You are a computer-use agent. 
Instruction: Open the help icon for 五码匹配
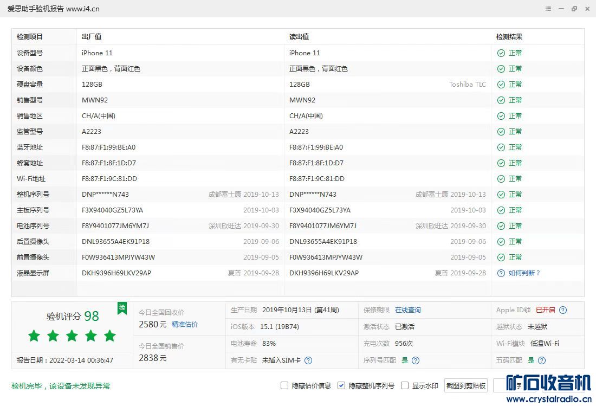(x=542, y=360)
